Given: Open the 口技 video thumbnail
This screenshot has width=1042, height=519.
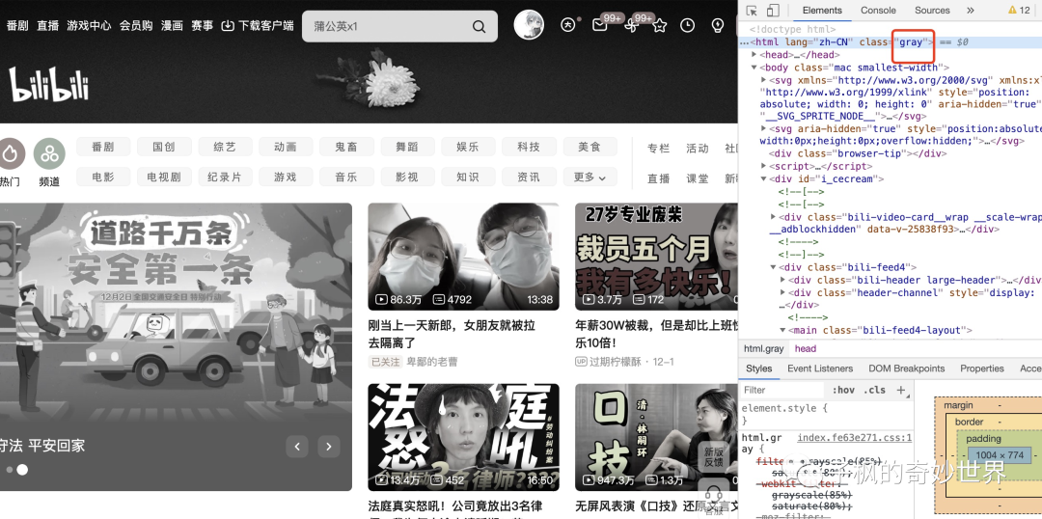Looking at the screenshot, I should (x=657, y=438).
